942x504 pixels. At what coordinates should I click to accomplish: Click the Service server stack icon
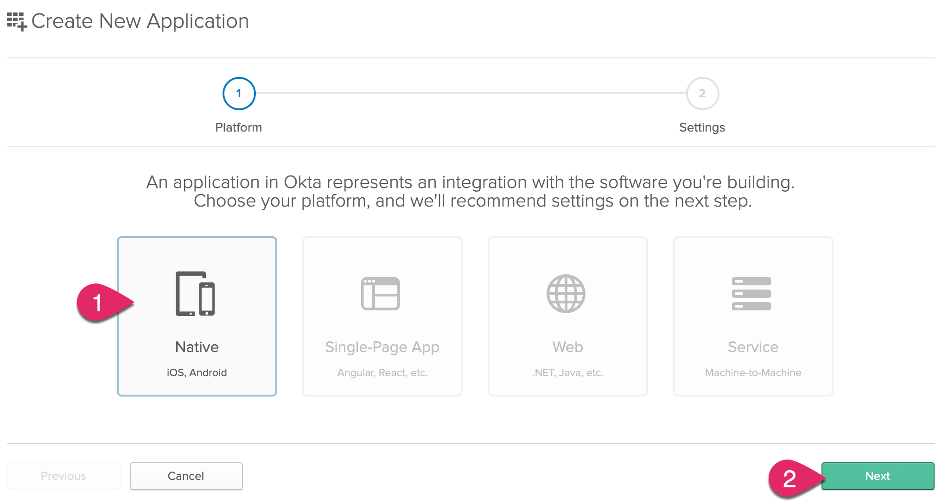click(x=751, y=294)
